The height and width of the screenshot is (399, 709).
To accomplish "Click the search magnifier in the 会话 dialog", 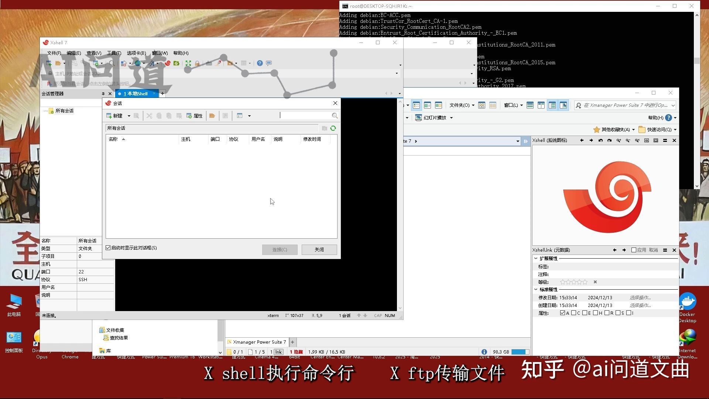I will pyautogui.click(x=335, y=116).
